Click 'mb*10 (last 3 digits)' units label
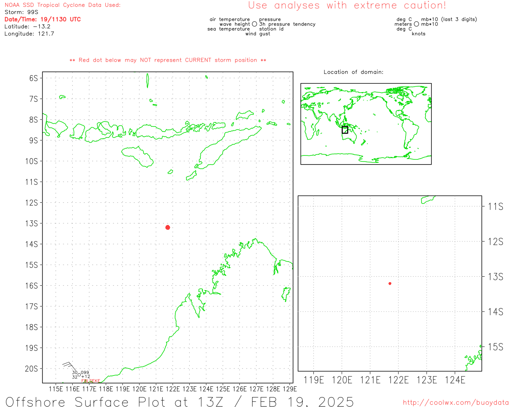509x407 pixels. (x=449, y=19)
